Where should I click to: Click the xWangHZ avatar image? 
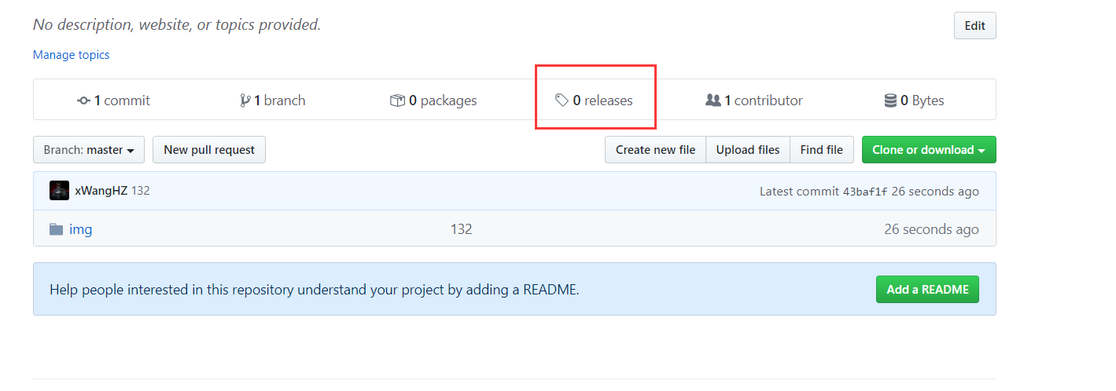pos(59,191)
